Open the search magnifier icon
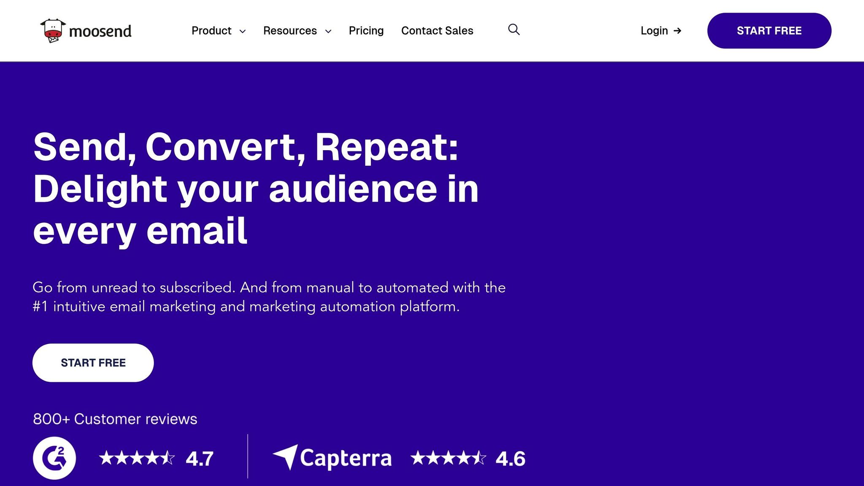The width and height of the screenshot is (864, 486). coord(513,30)
